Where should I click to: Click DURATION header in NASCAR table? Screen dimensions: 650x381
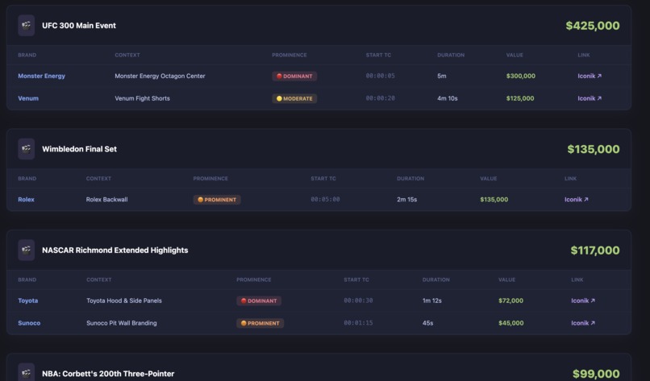[435, 280]
